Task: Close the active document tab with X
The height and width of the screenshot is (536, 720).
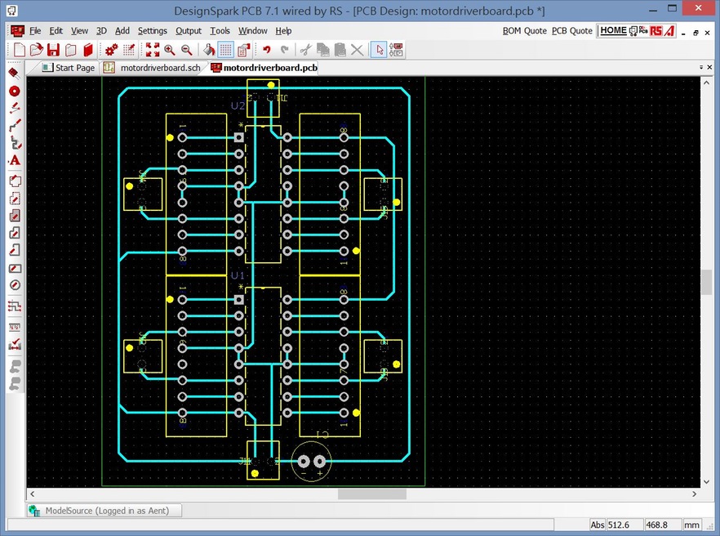Action: tap(709, 67)
